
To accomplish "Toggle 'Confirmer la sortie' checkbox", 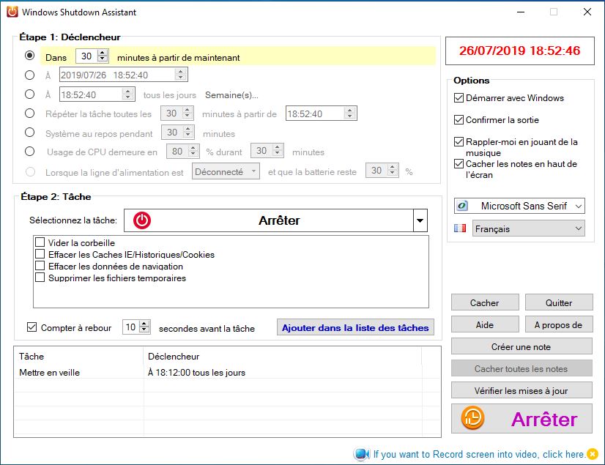I will click(x=459, y=119).
